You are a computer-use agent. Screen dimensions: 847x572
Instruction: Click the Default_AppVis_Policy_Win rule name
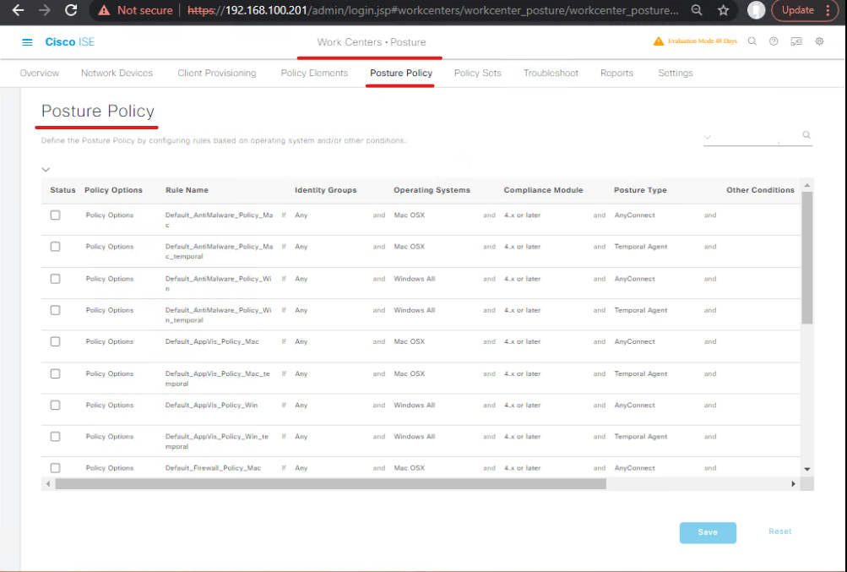211,405
